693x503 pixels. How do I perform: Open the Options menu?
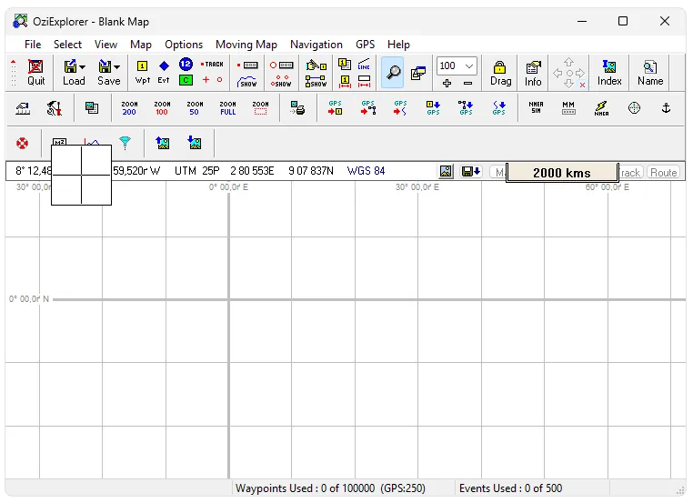[184, 45]
